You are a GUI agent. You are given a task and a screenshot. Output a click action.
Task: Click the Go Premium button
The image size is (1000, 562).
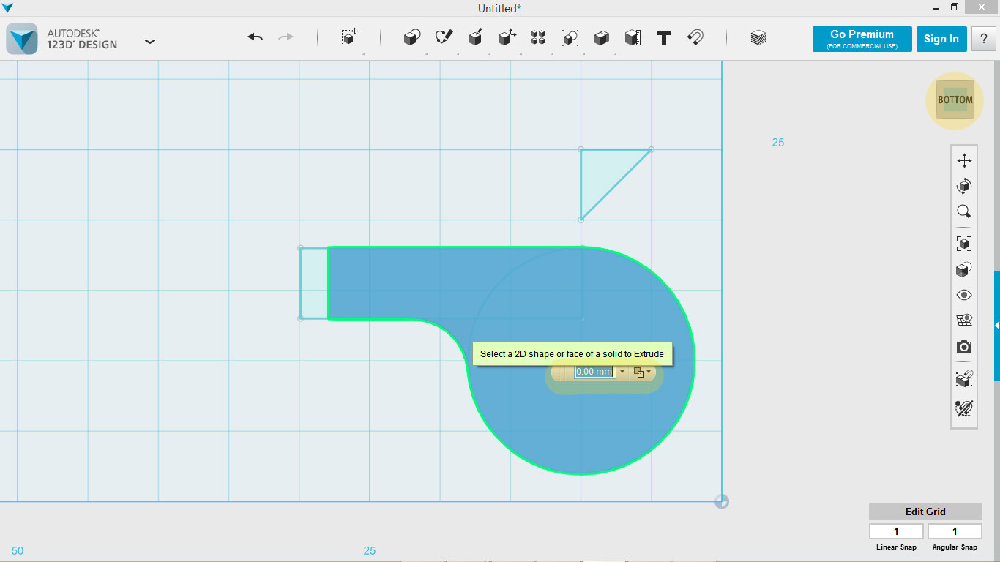click(x=862, y=39)
